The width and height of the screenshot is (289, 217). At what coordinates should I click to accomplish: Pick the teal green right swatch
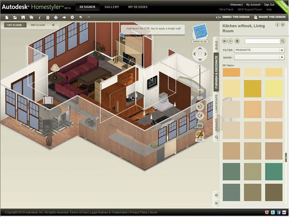274,172
